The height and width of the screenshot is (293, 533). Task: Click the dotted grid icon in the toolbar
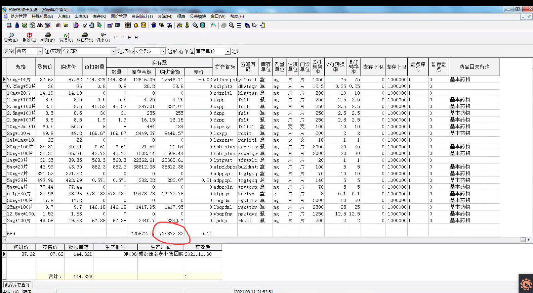[x=128, y=25]
